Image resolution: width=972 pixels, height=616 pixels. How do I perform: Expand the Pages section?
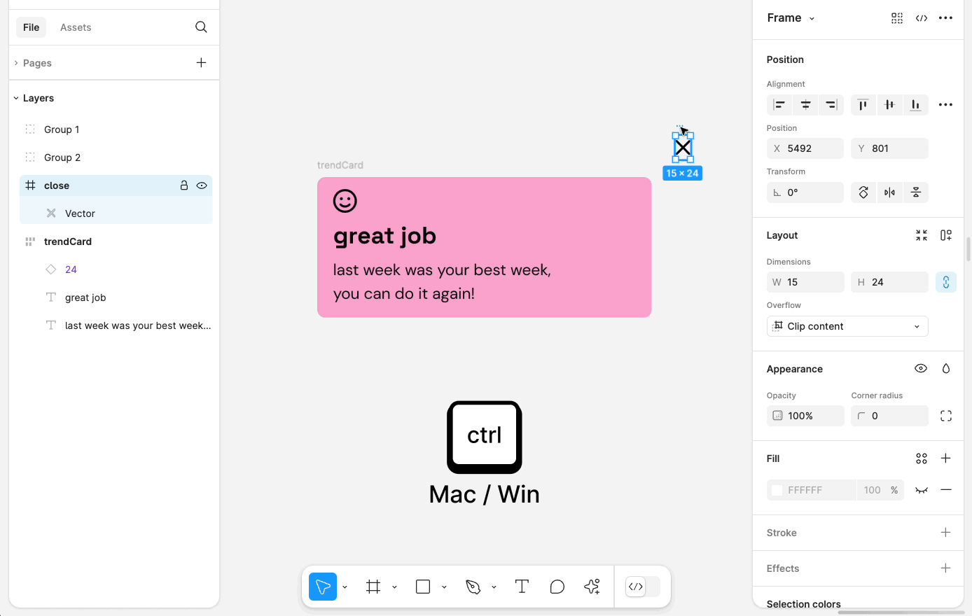click(x=16, y=63)
